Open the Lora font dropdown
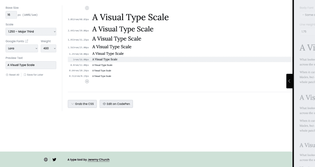This screenshot has height=167, width=315. click(22, 48)
